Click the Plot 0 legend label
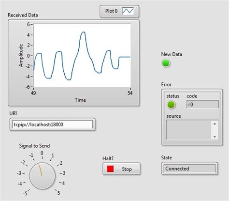Screen dimensions: 229x201 tap(111, 11)
